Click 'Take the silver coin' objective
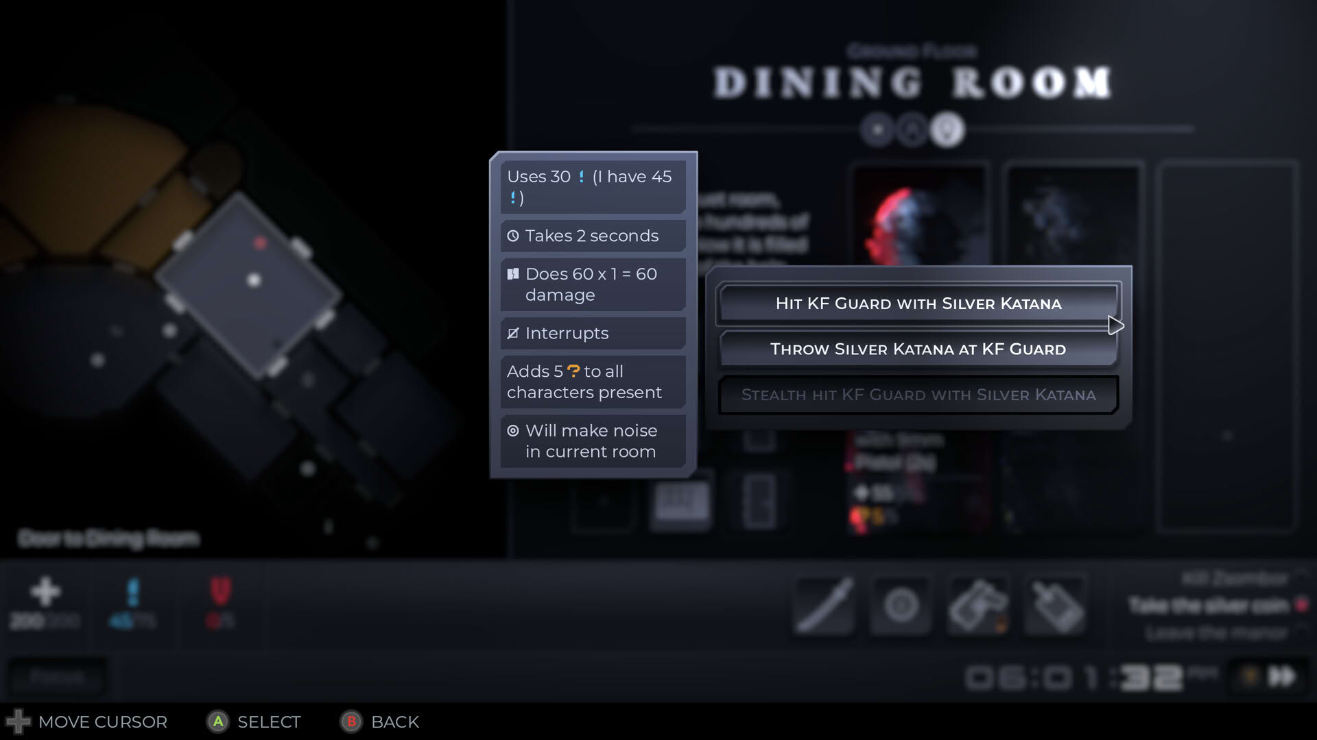1317x740 pixels. tap(1209, 606)
